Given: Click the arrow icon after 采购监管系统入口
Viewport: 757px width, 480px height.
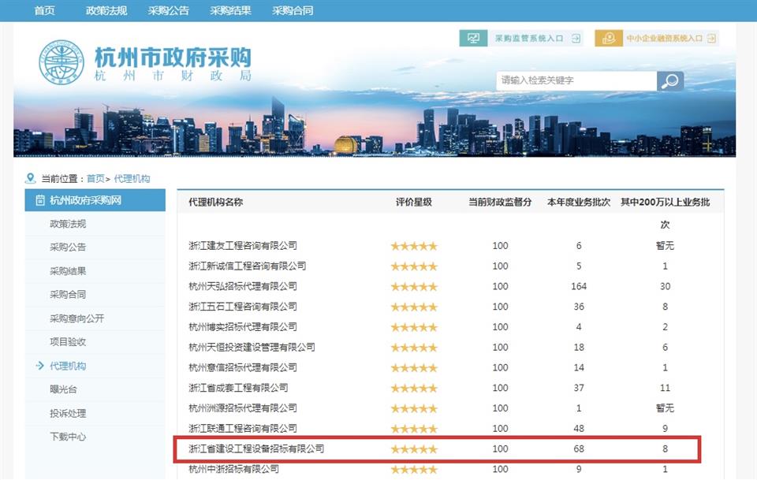Looking at the screenshot, I should tap(576, 38).
